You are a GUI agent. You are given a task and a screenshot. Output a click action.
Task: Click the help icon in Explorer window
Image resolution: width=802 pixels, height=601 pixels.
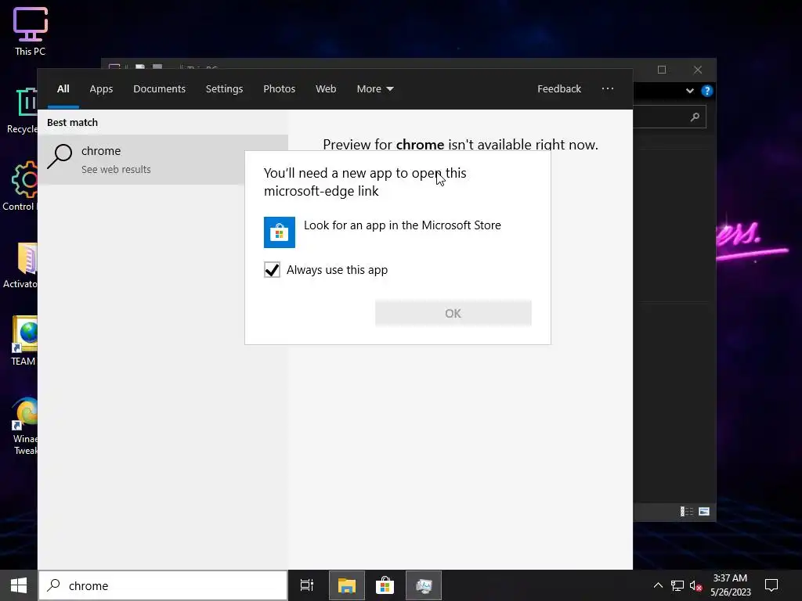(707, 91)
